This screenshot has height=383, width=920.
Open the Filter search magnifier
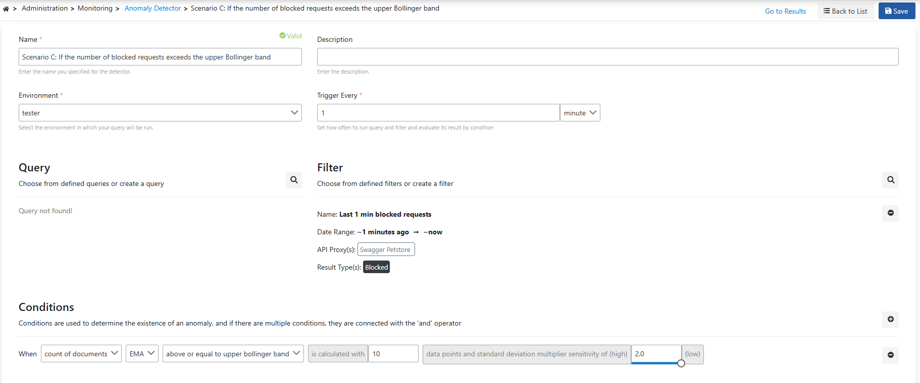click(x=890, y=180)
